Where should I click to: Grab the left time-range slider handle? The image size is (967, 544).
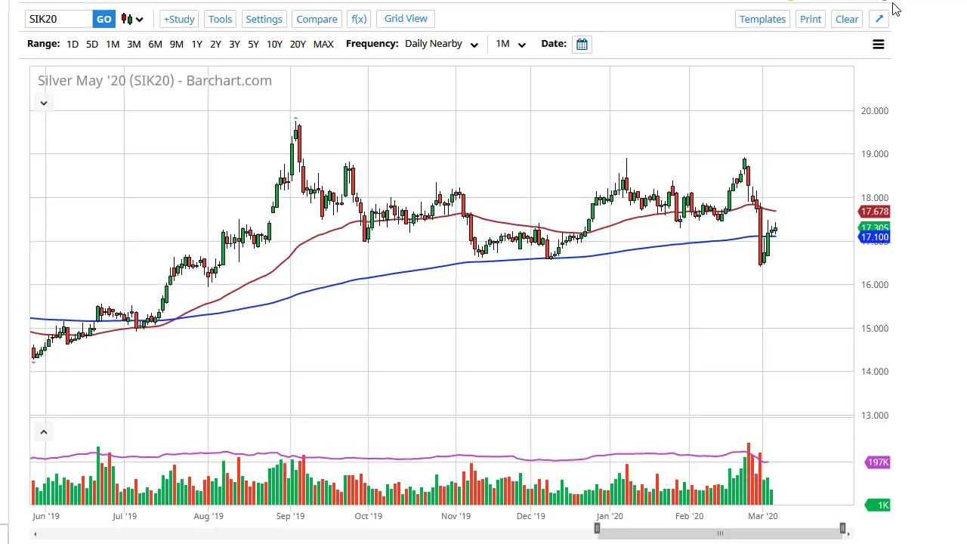coord(597,529)
